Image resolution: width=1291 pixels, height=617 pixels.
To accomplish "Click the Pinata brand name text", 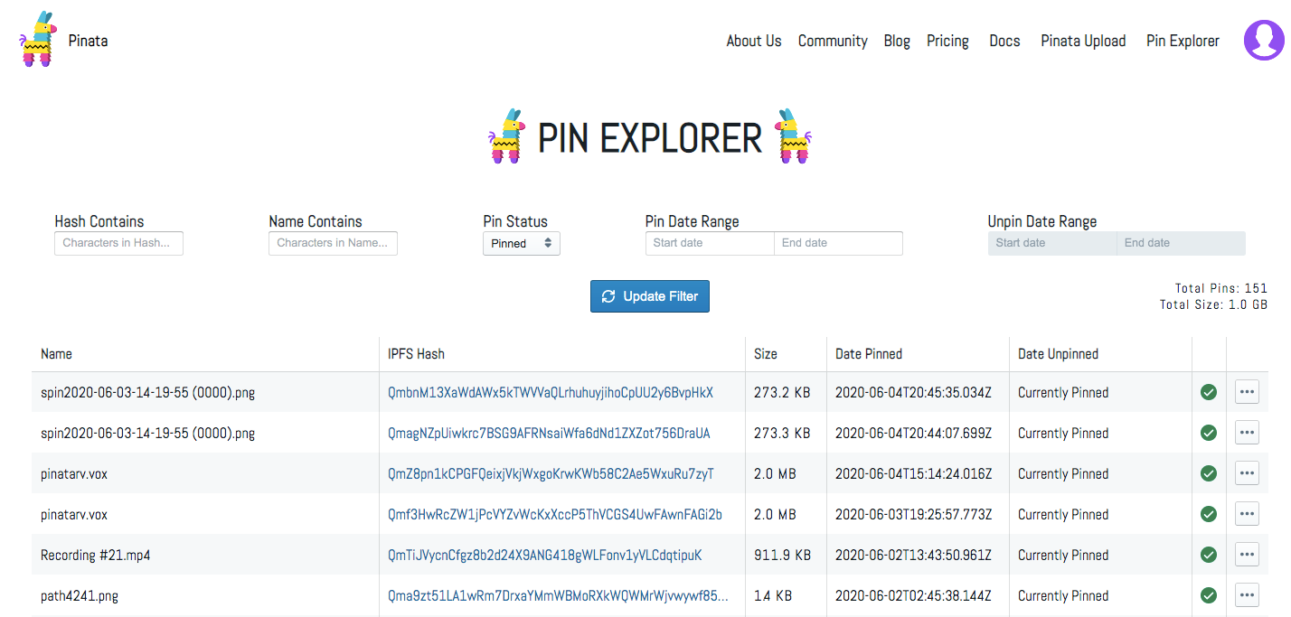I will (89, 40).
